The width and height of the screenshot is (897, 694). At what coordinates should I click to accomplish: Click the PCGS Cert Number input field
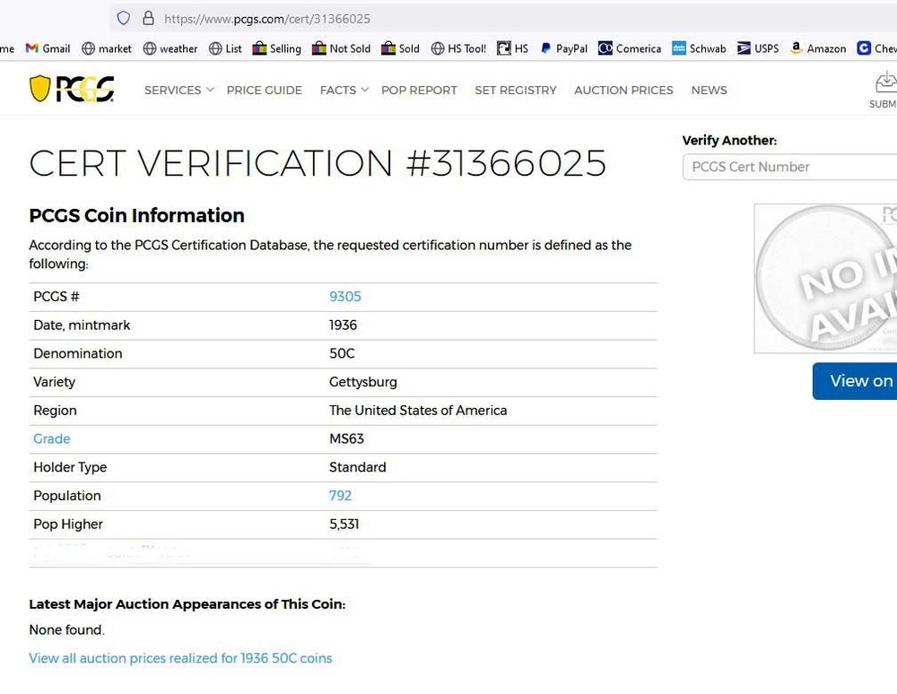click(789, 167)
